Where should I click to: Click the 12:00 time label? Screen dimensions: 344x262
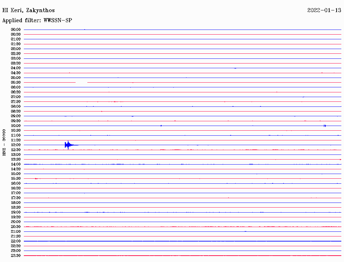pyautogui.click(x=16, y=145)
